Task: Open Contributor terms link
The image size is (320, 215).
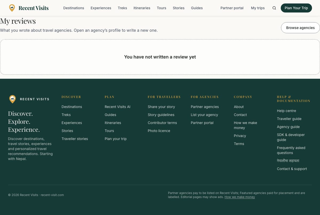Action: pos(162,123)
